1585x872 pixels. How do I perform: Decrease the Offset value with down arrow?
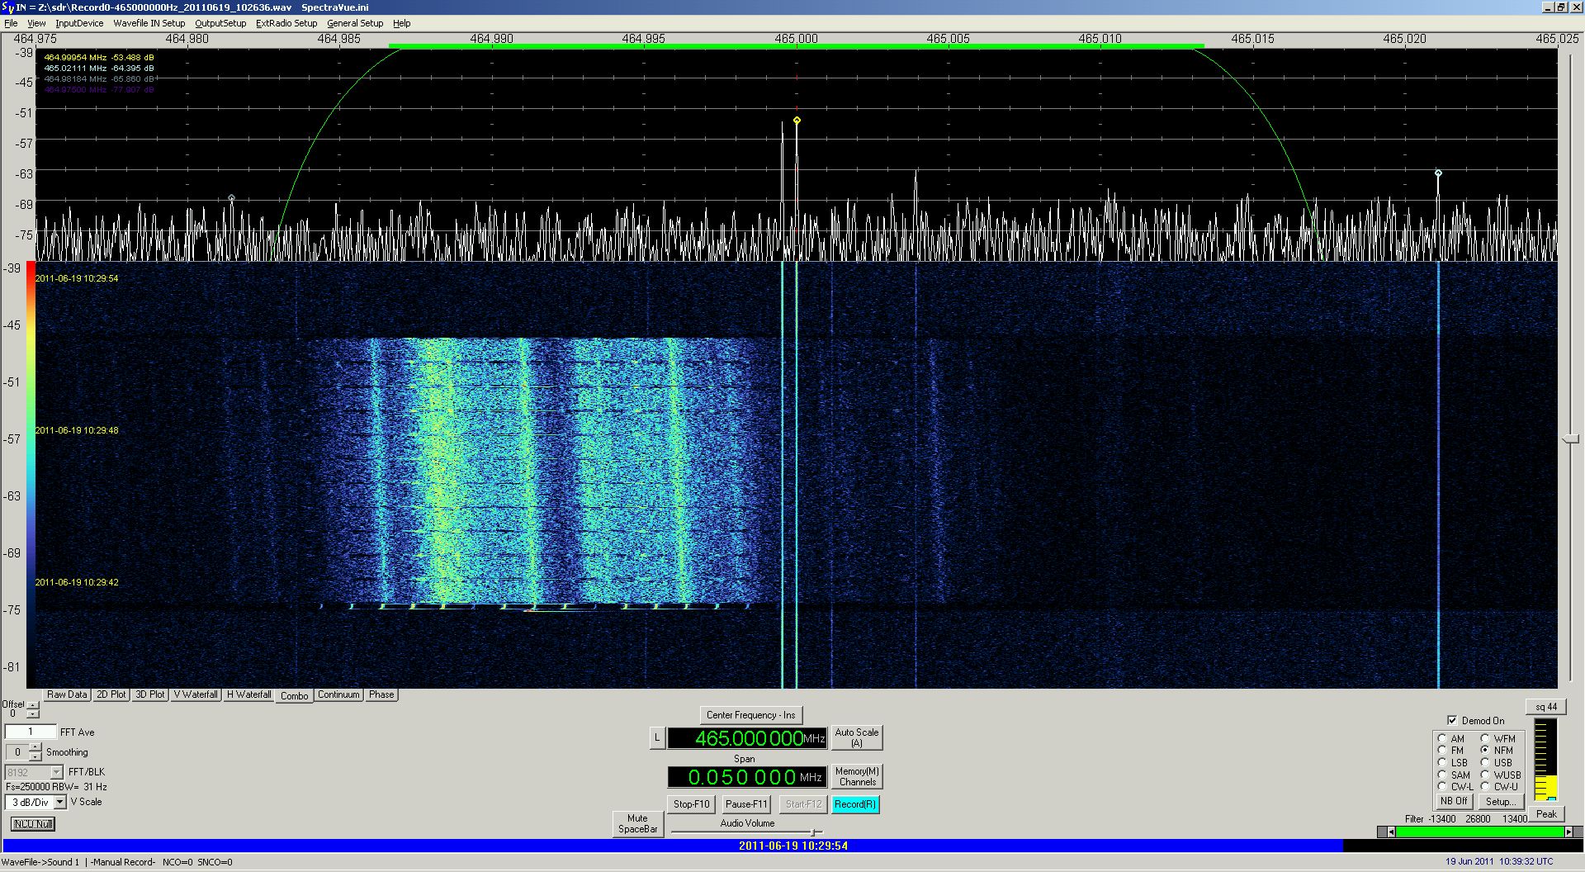tap(32, 713)
